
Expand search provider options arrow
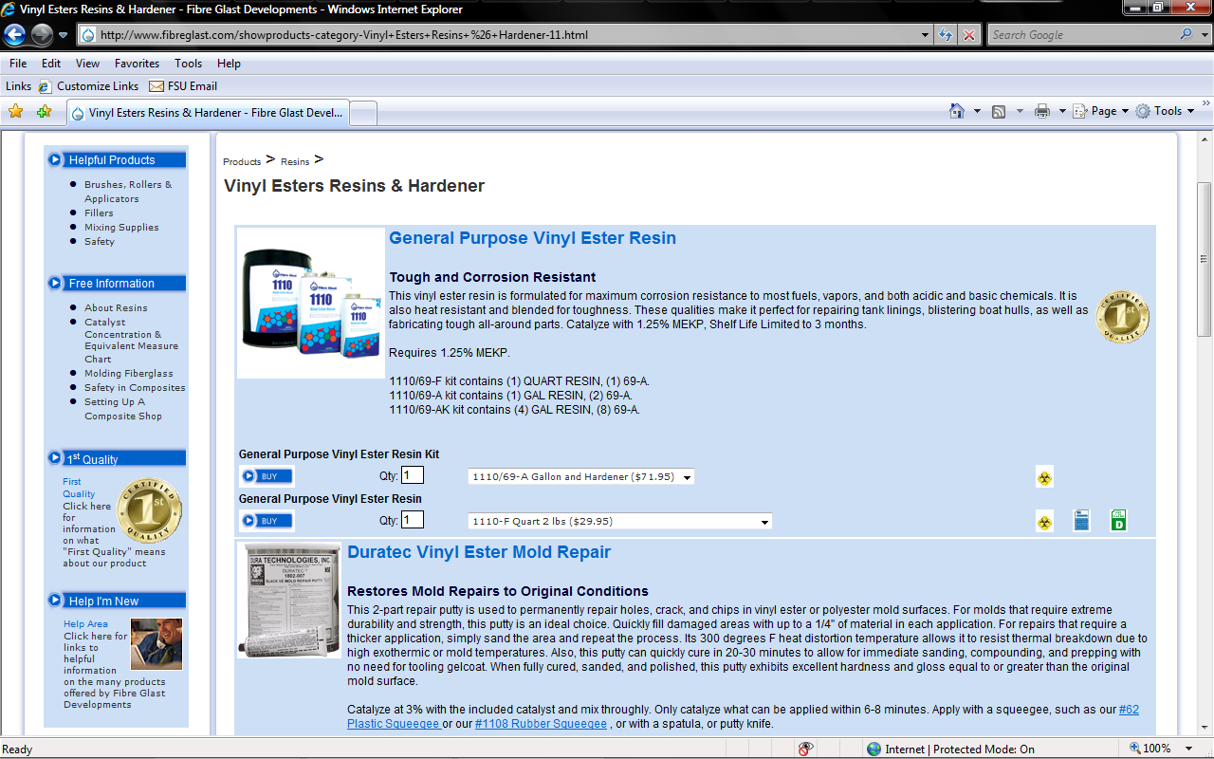click(x=1204, y=35)
